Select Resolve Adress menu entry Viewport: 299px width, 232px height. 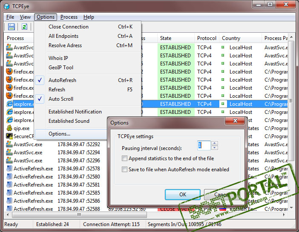coord(88,45)
